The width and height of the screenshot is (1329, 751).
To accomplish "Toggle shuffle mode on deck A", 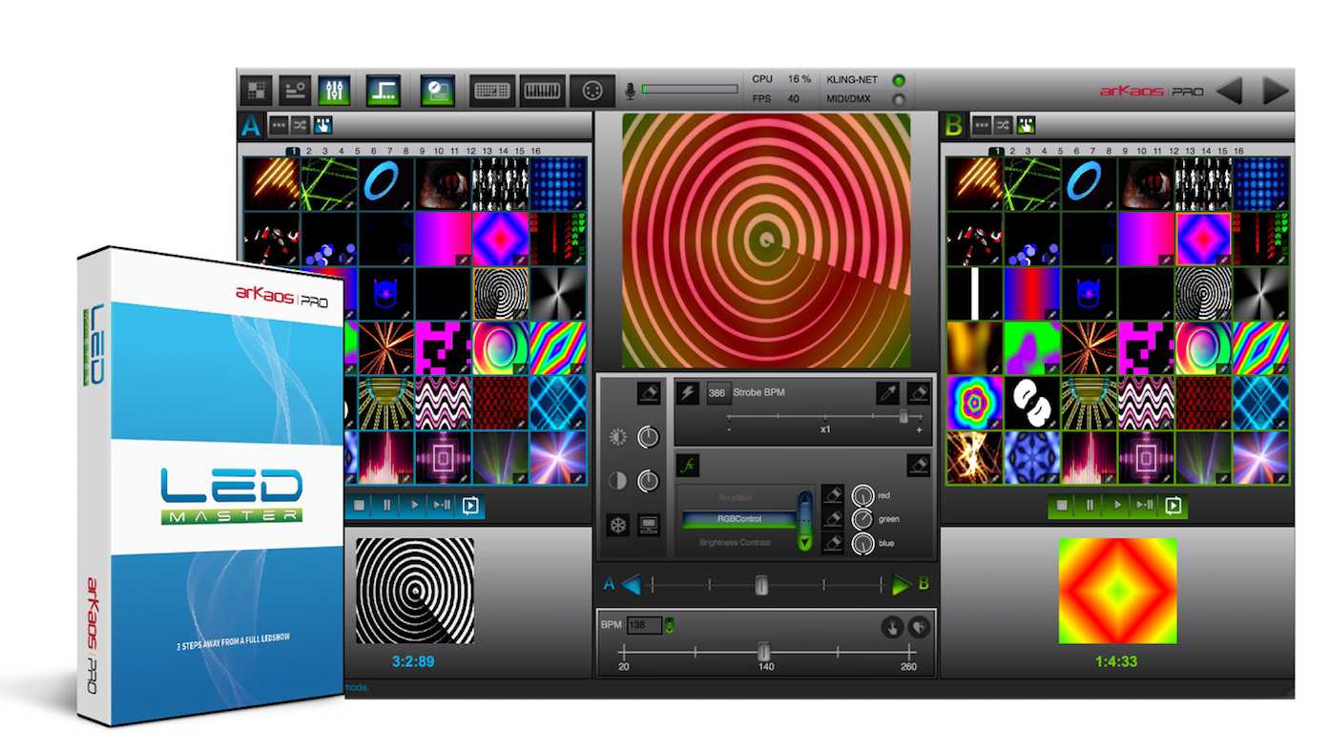I will 301,125.
